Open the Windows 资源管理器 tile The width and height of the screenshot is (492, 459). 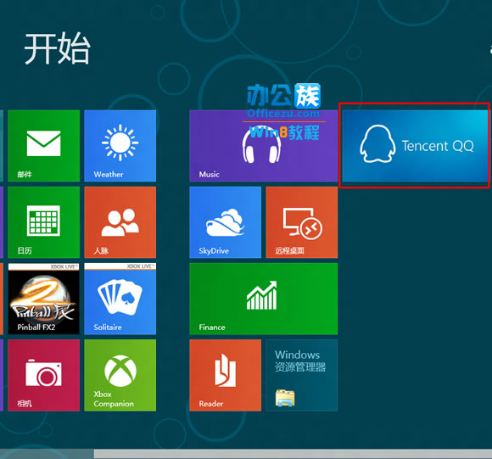pos(302,375)
